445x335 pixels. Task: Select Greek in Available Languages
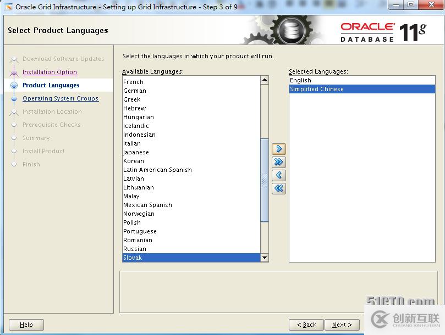tap(191, 99)
